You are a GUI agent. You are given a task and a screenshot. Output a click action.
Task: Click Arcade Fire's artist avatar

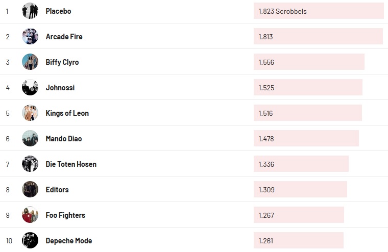coord(30,36)
